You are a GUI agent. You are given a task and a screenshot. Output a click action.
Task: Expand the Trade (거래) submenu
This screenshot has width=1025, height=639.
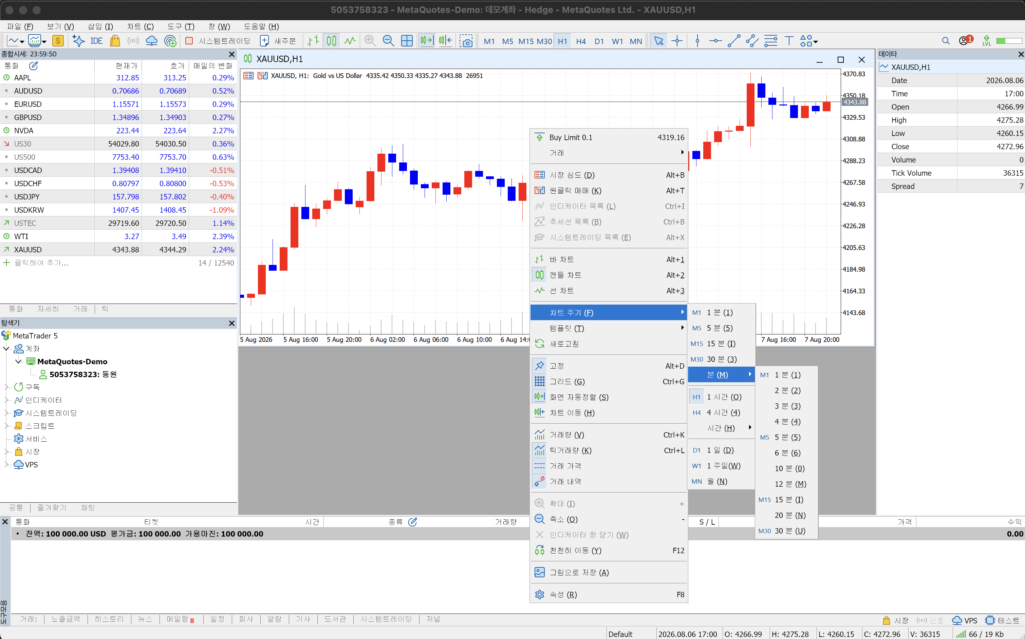[x=609, y=153]
